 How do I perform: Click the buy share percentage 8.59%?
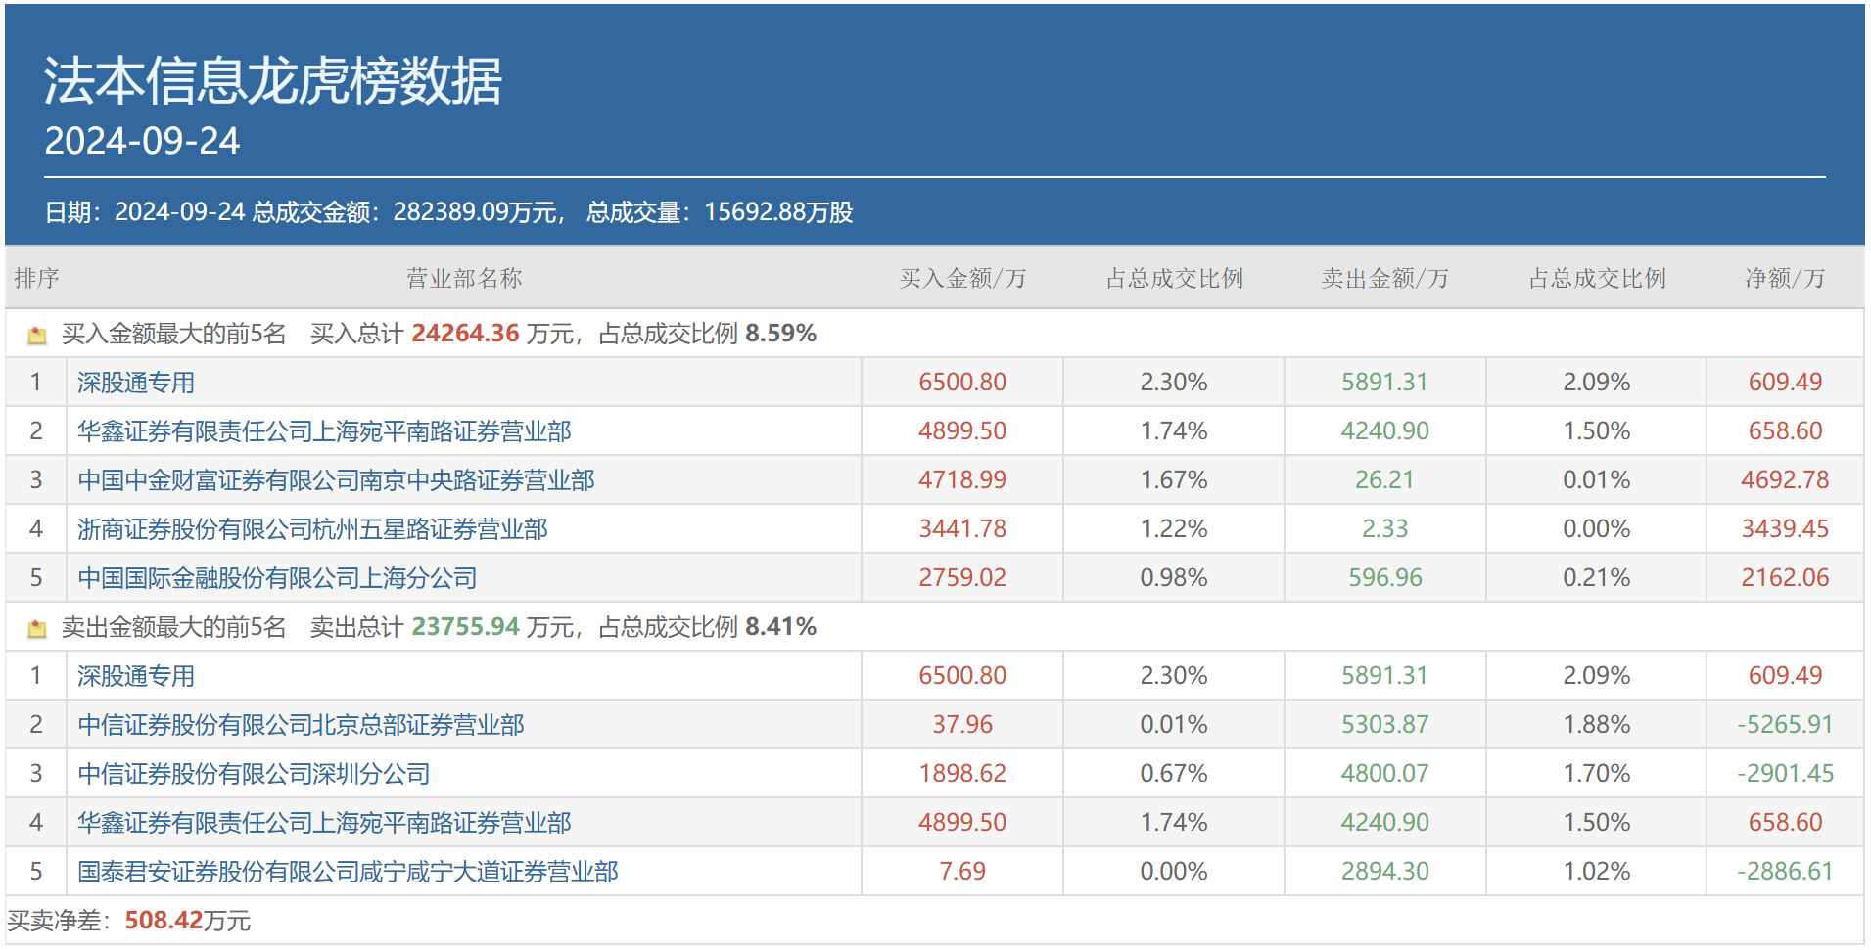click(780, 334)
